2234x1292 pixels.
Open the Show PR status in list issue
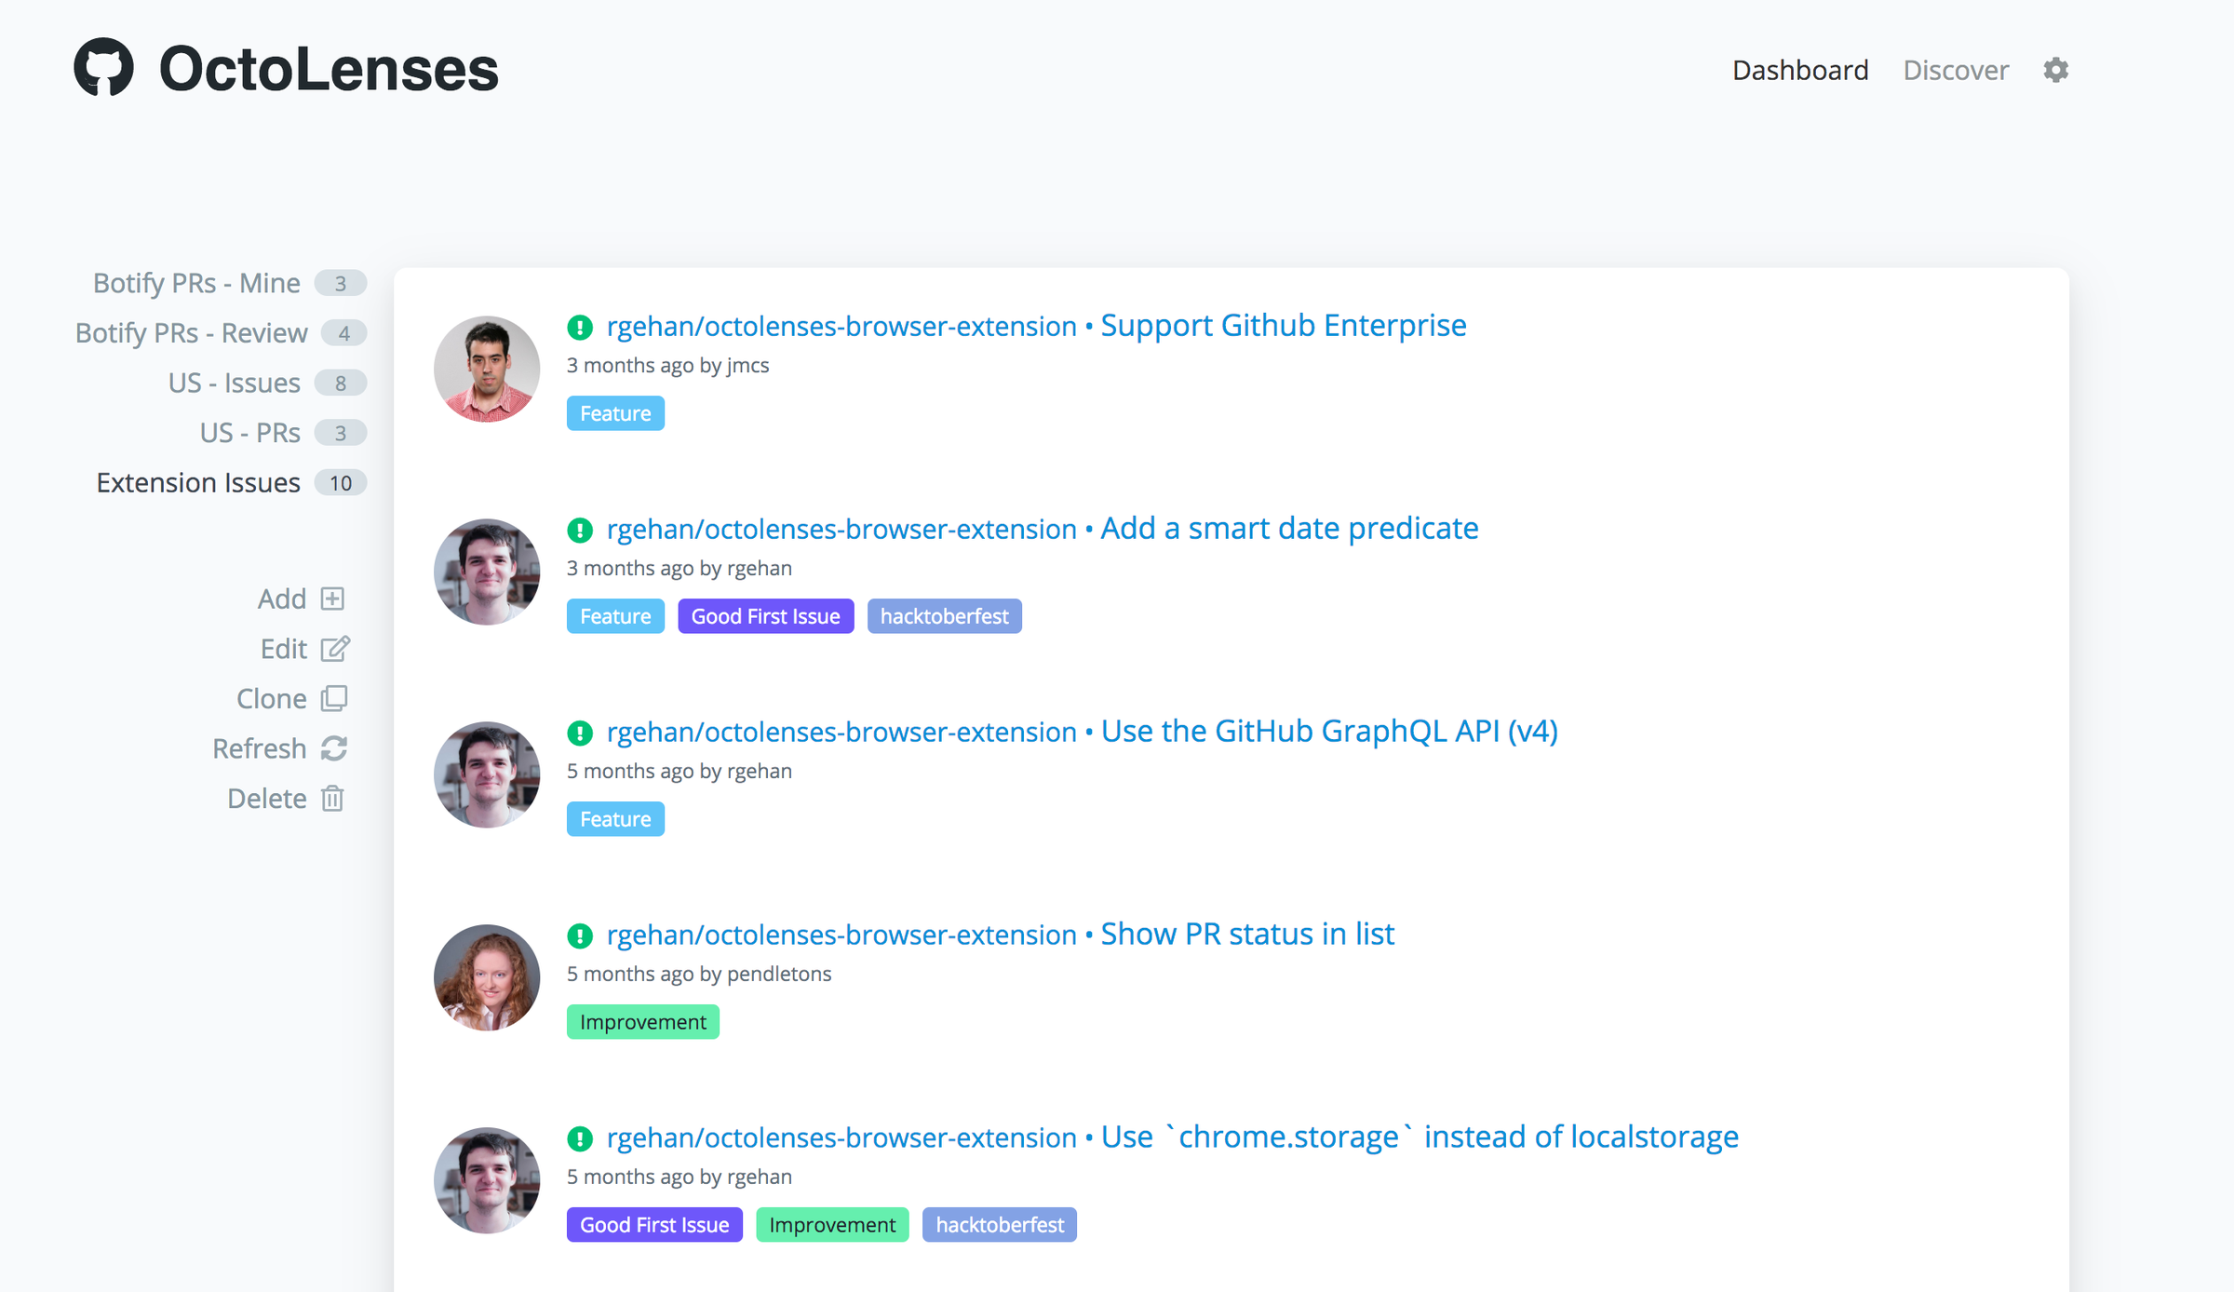(x=1247, y=935)
